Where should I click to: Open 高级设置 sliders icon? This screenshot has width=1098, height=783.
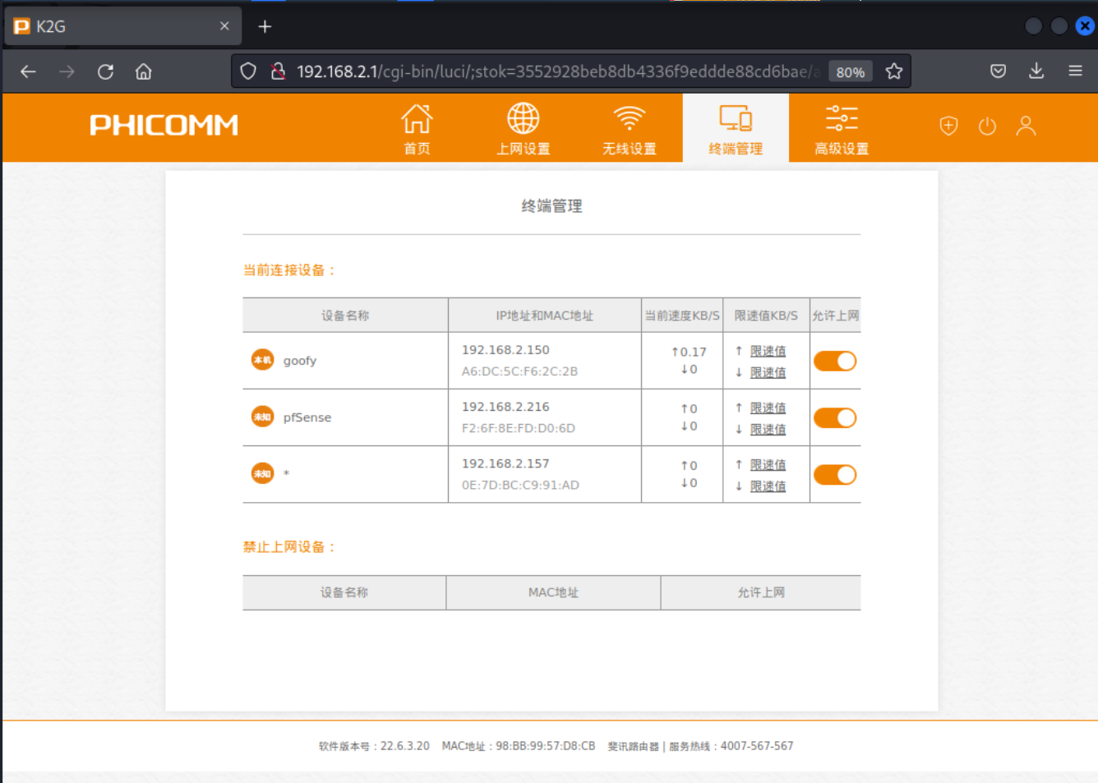[841, 120]
